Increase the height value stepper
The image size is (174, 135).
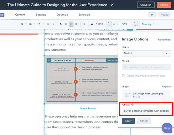click(135, 23)
